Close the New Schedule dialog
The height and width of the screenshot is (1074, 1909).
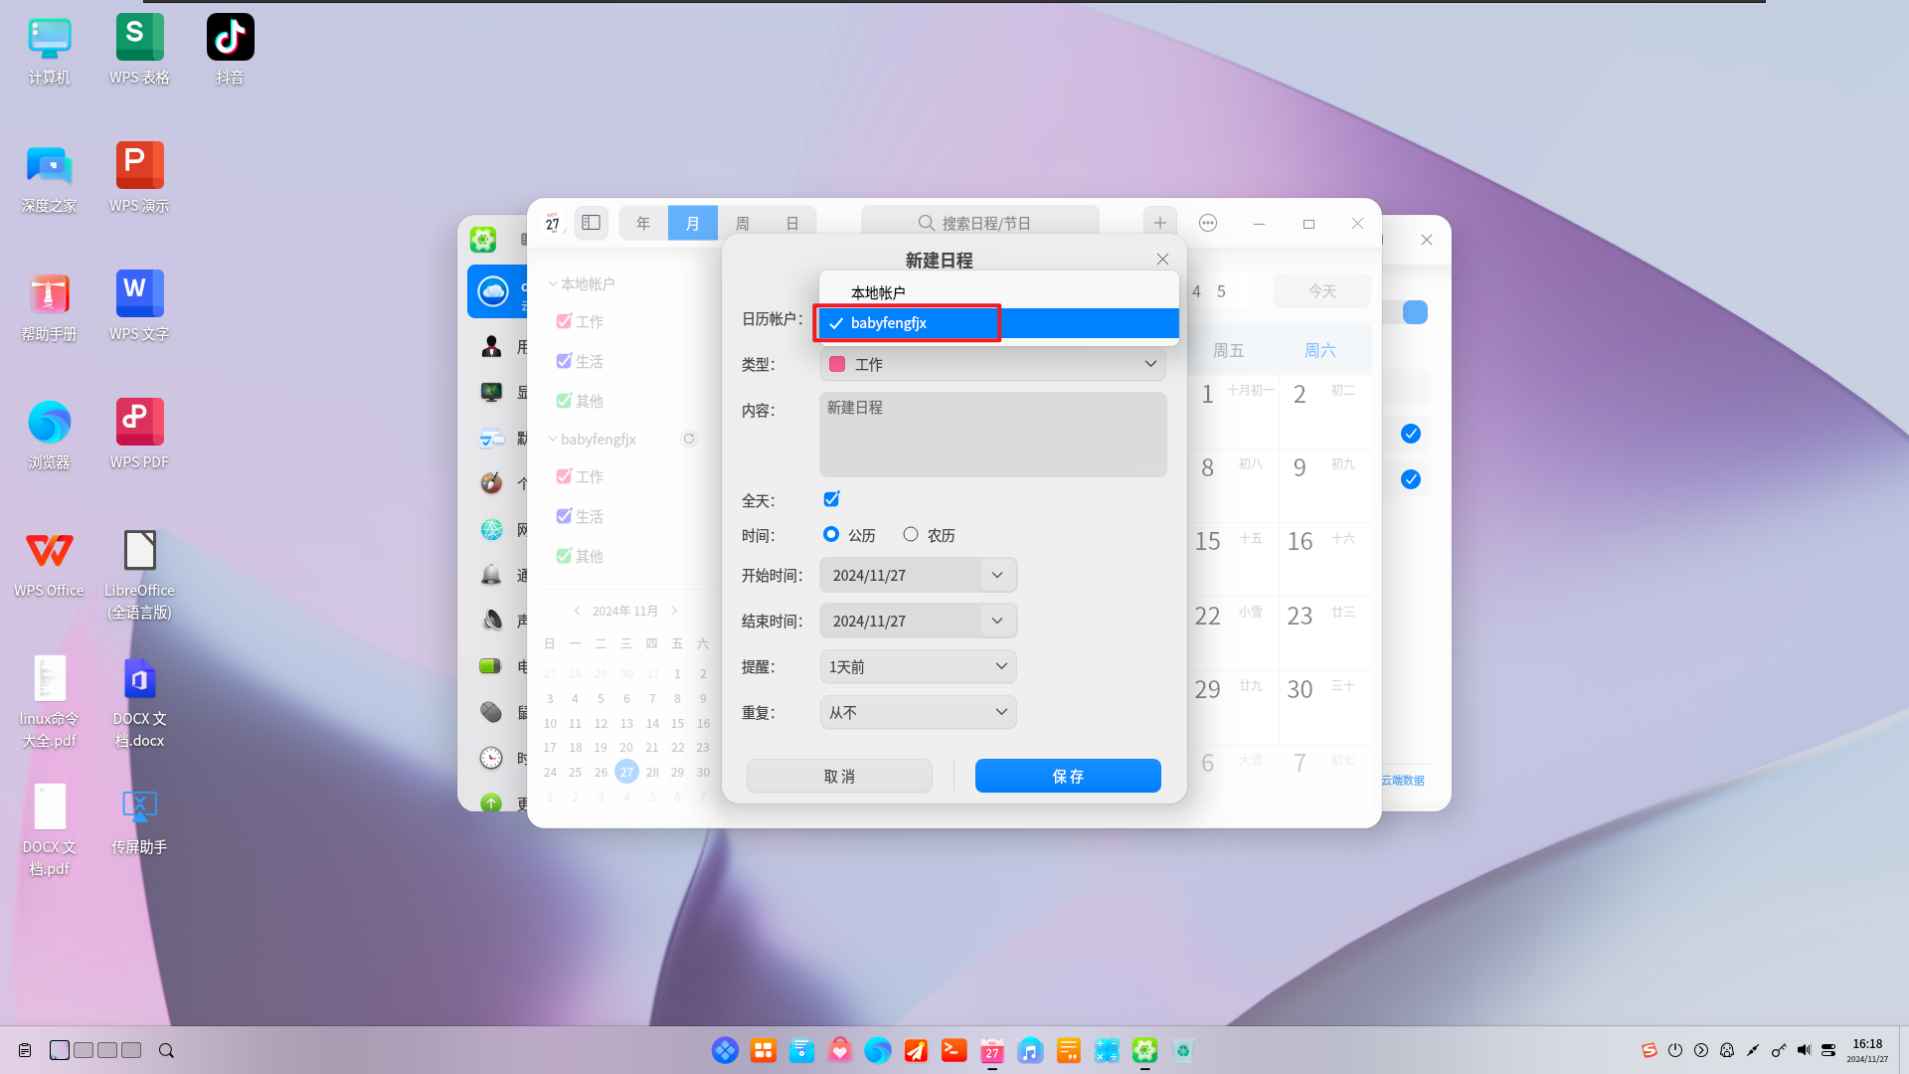point(1162,259)
